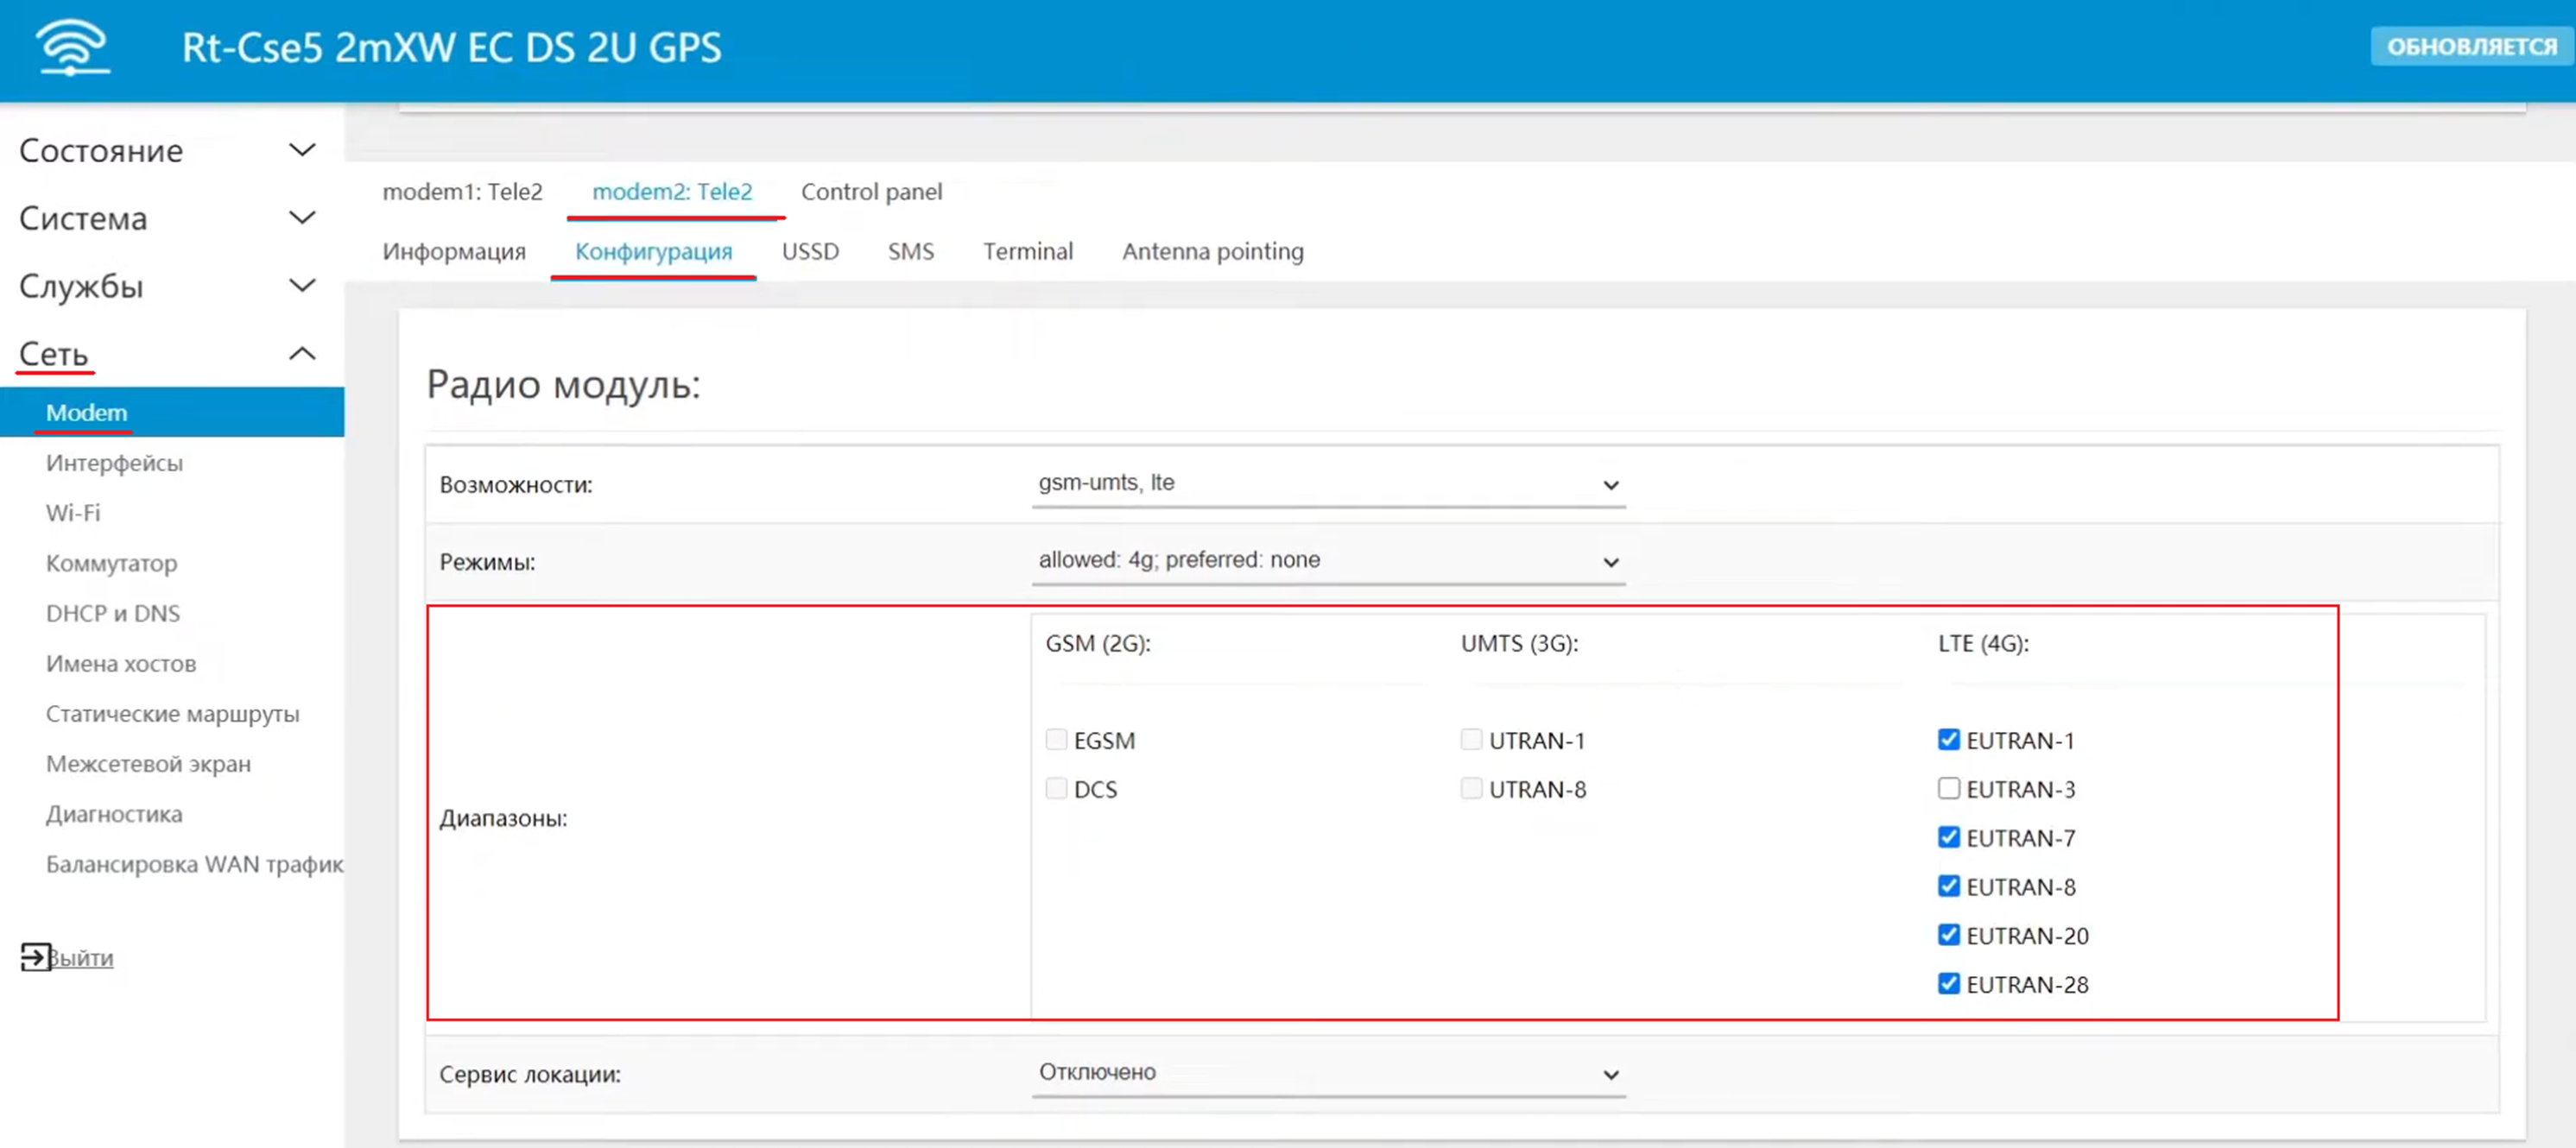Click the Wi-Fi router logo icon
This screenshot has height=1148, width=2576.
[72, 47]
